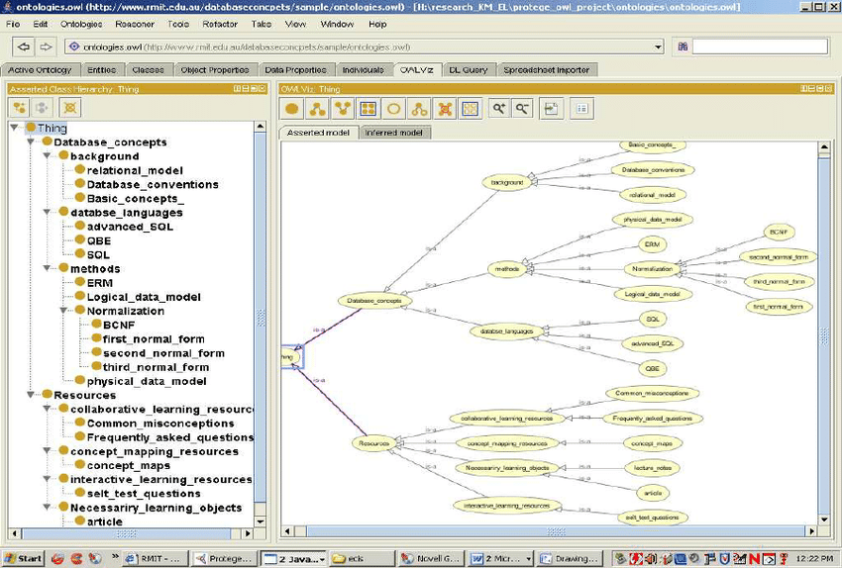
Task: Select the databse_languages graph node
Action: (506, 331)
